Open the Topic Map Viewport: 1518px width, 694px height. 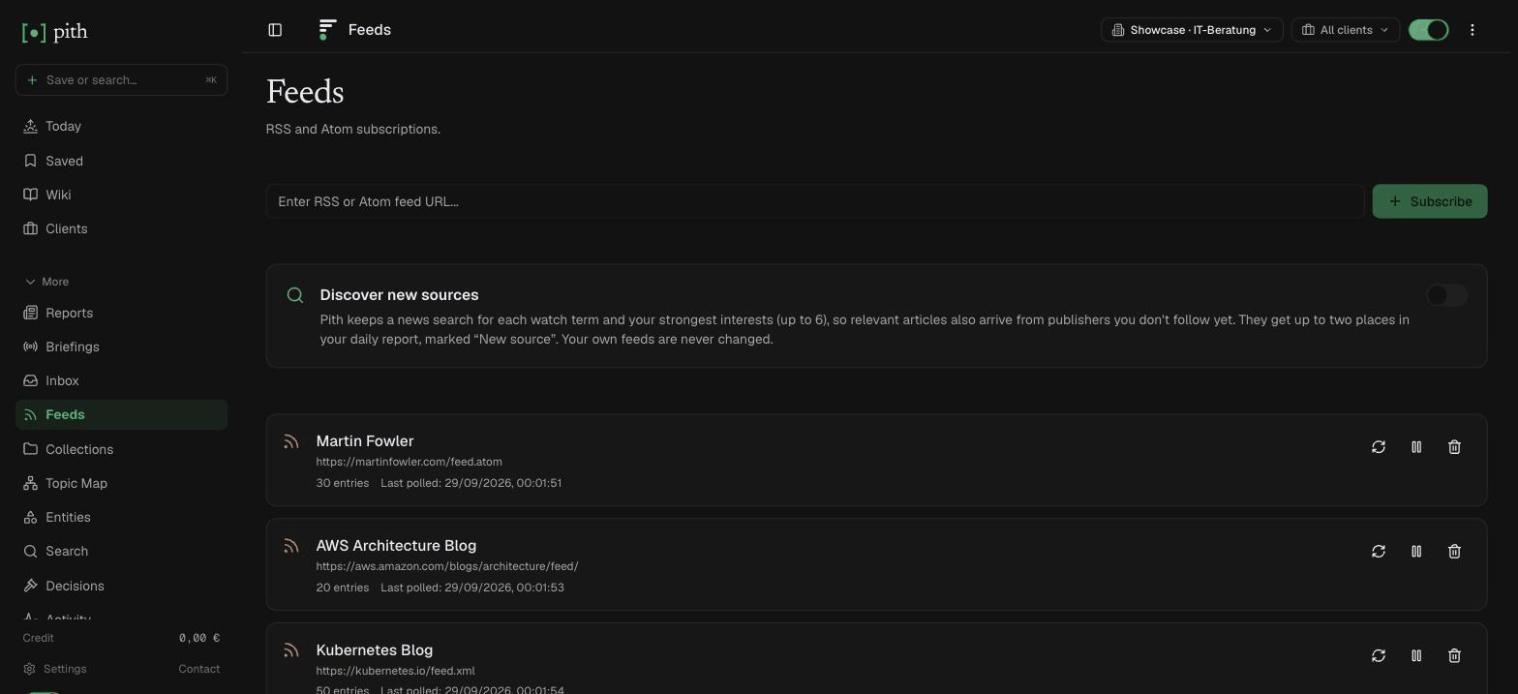pos(121,483)
